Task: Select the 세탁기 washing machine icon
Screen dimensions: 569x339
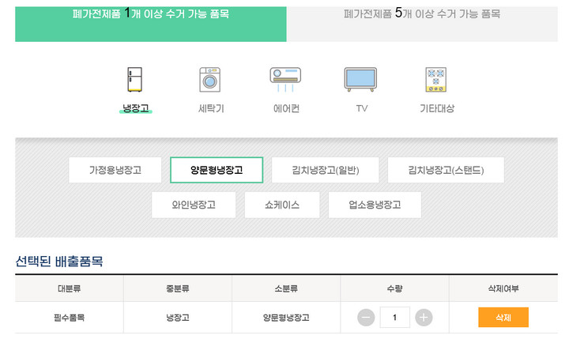Action: [210, 79]
